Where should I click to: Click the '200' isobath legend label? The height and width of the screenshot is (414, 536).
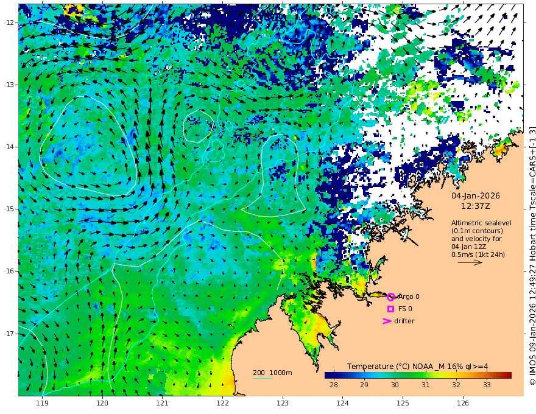click(259, 373)
